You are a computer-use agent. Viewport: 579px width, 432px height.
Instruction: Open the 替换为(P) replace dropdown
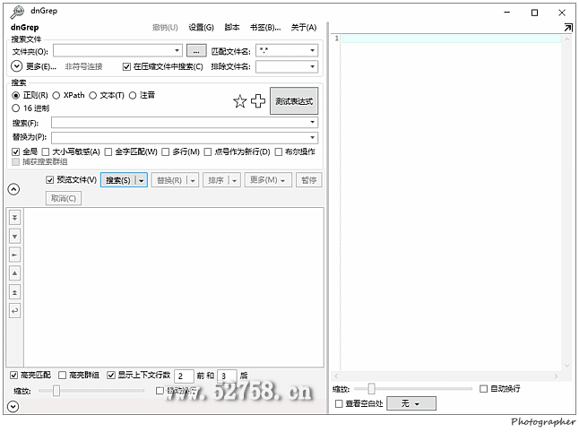[x=313, y=138]
